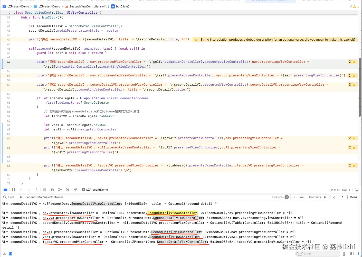Open Debug View Hierarchy icon
The image size is (362, 257).
[x=52, y=190]
